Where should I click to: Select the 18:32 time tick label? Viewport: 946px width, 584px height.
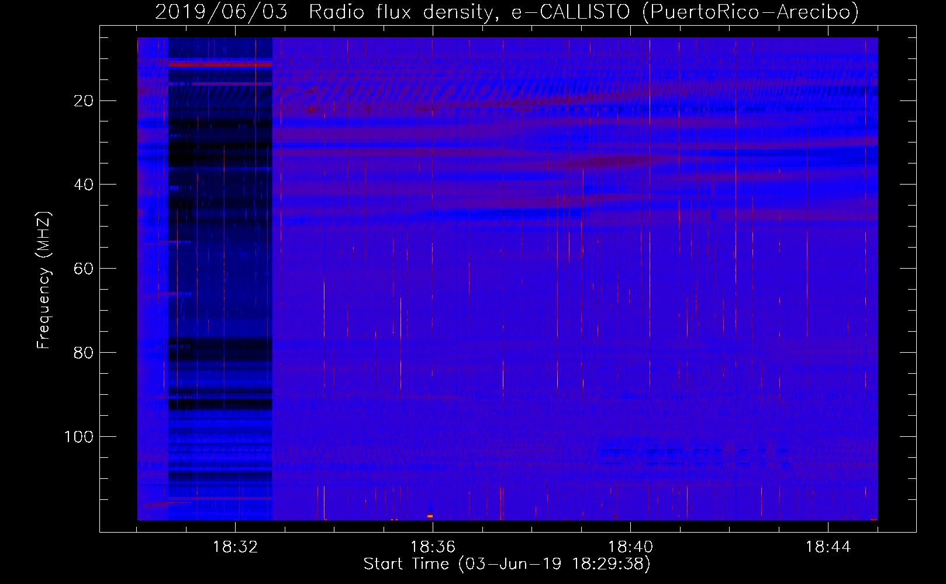pos(235,547)
